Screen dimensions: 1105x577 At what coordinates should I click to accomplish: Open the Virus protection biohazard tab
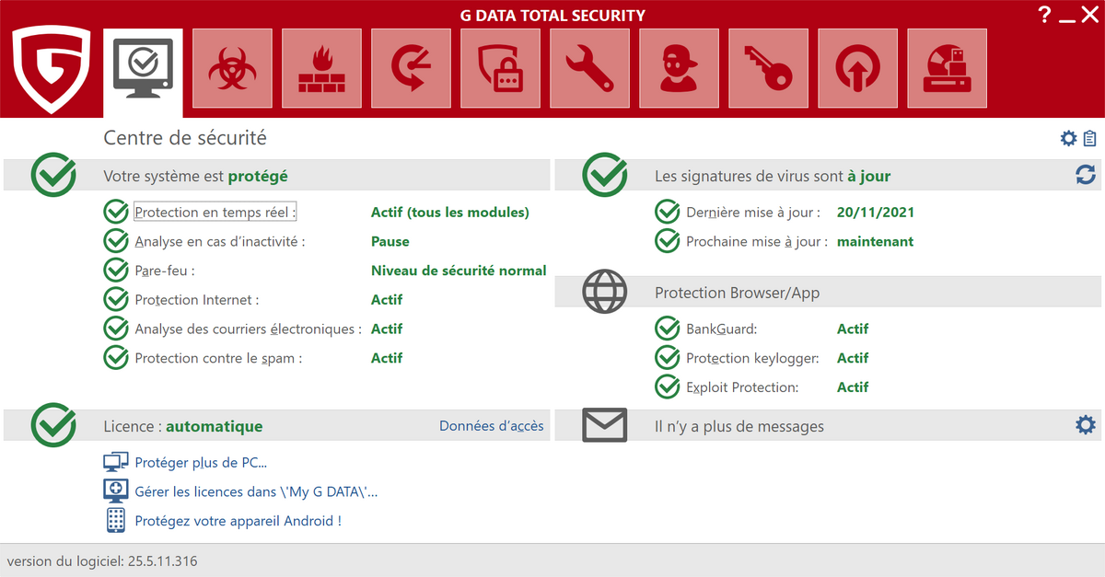pos(232,68)
